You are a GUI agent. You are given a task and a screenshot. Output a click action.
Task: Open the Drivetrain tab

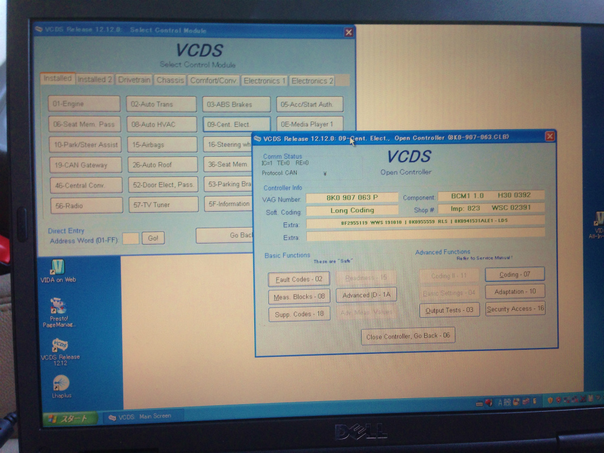click(134, 80)
